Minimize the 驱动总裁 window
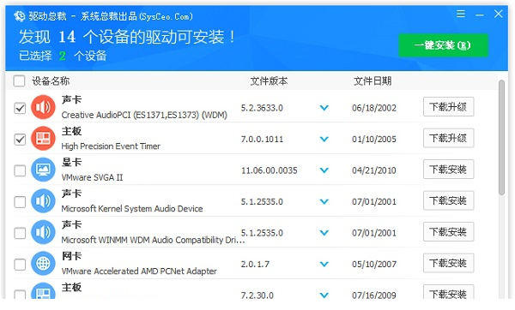This screenshot has width=515, height=310. [x=480, y=15]
